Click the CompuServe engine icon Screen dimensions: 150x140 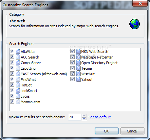click(18, 62)
